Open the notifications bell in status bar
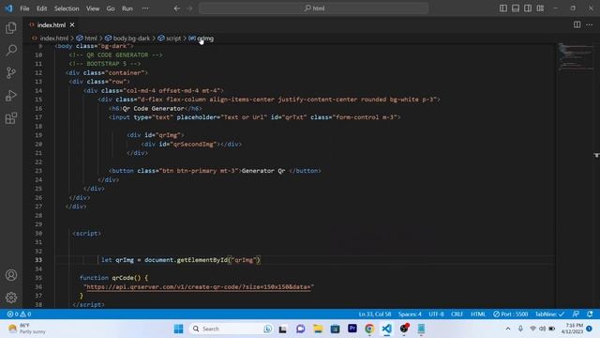600x338 pixels. click(590, 314)
